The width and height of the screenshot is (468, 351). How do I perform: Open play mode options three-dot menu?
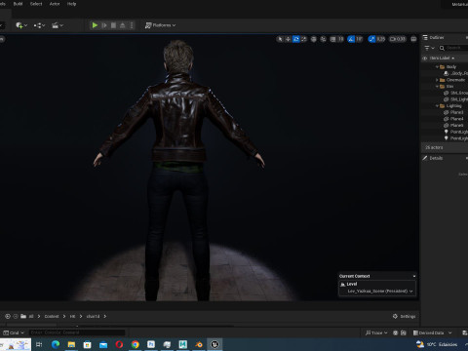click(132, 25)
